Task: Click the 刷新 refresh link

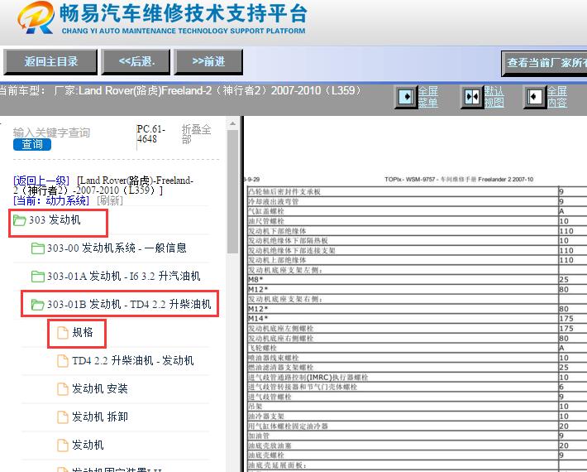Action: tap(110, 200)
